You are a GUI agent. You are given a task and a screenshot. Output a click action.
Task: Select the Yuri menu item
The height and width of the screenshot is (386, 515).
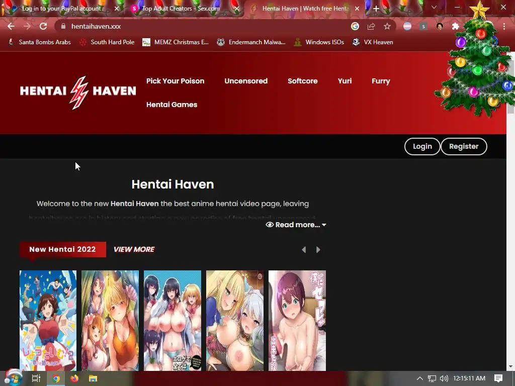[345, 81]
